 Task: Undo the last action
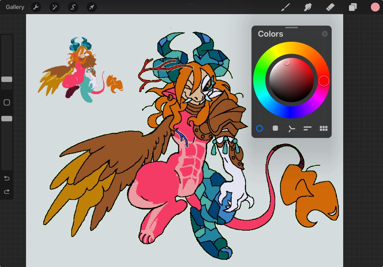(x=7, y=178)
